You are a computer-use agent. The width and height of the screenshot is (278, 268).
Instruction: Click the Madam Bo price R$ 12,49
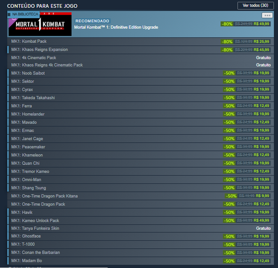click(x=261, y=261)
